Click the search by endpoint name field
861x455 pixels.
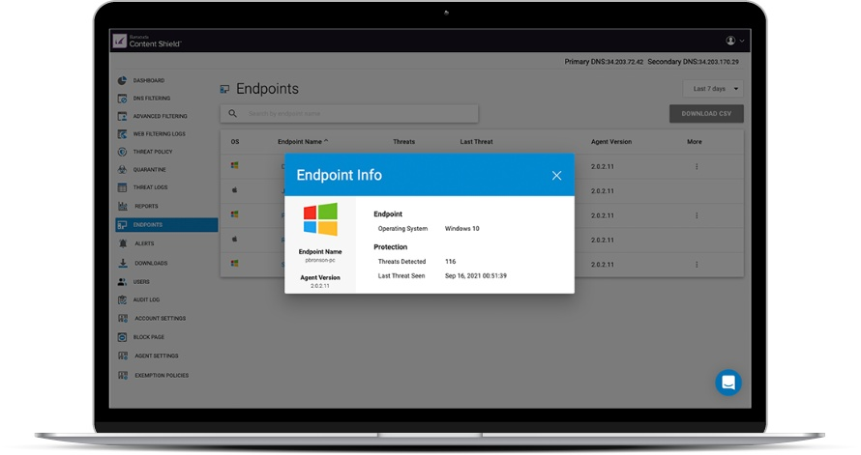pyautogui.click(x=349, y=113)
